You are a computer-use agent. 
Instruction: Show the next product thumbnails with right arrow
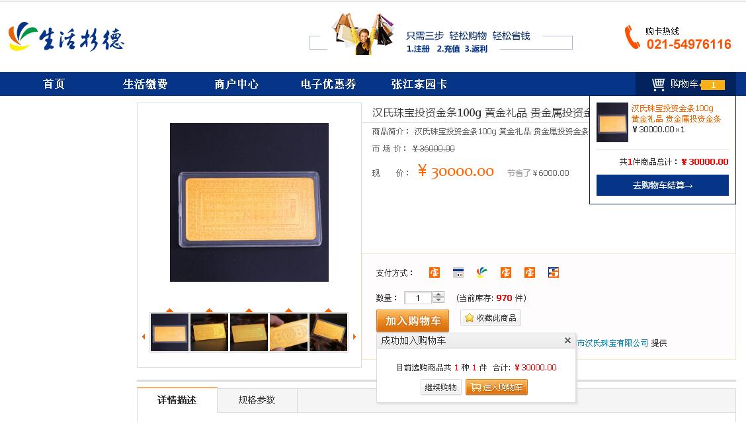(354, 337)
